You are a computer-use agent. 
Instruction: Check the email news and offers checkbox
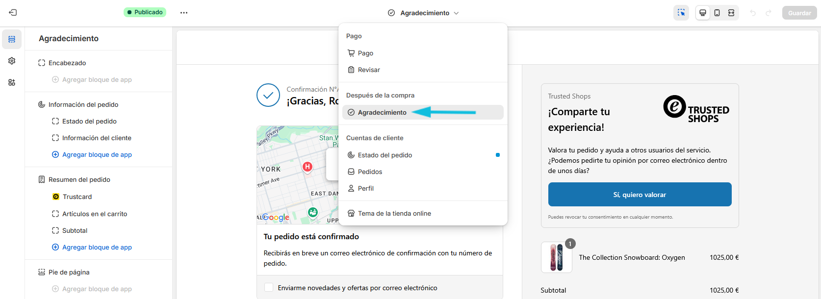[269, 288]
